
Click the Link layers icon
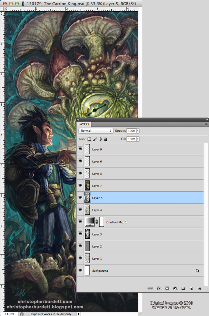click(150, 289)
